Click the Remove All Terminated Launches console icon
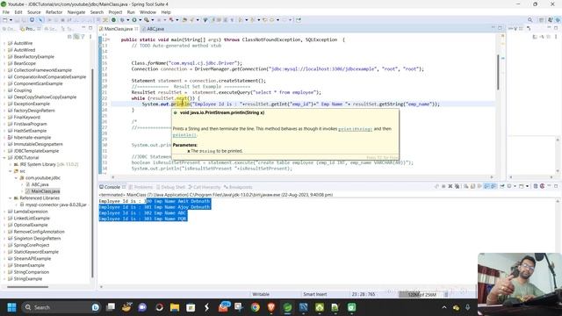Image resolution: width=562 pixels, height=316 pixels. click(457, 186)
